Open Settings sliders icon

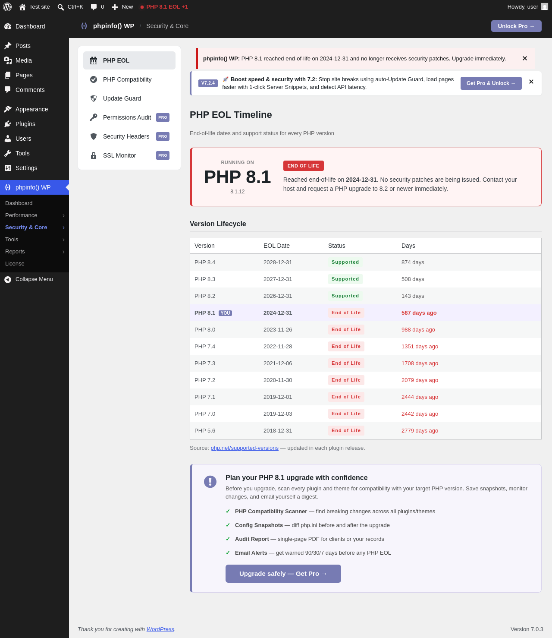coord(8,168)
